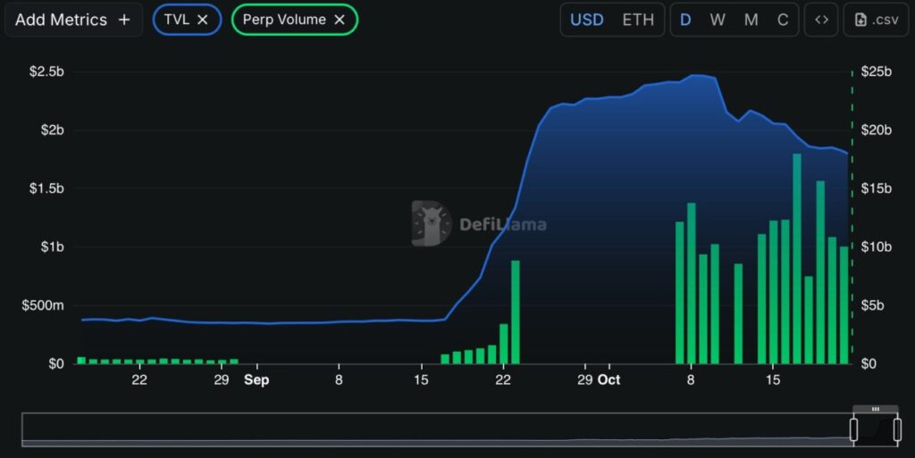Click the Perp Volume chip label
Screen dimensions: 915x458
tap(284, 20)
